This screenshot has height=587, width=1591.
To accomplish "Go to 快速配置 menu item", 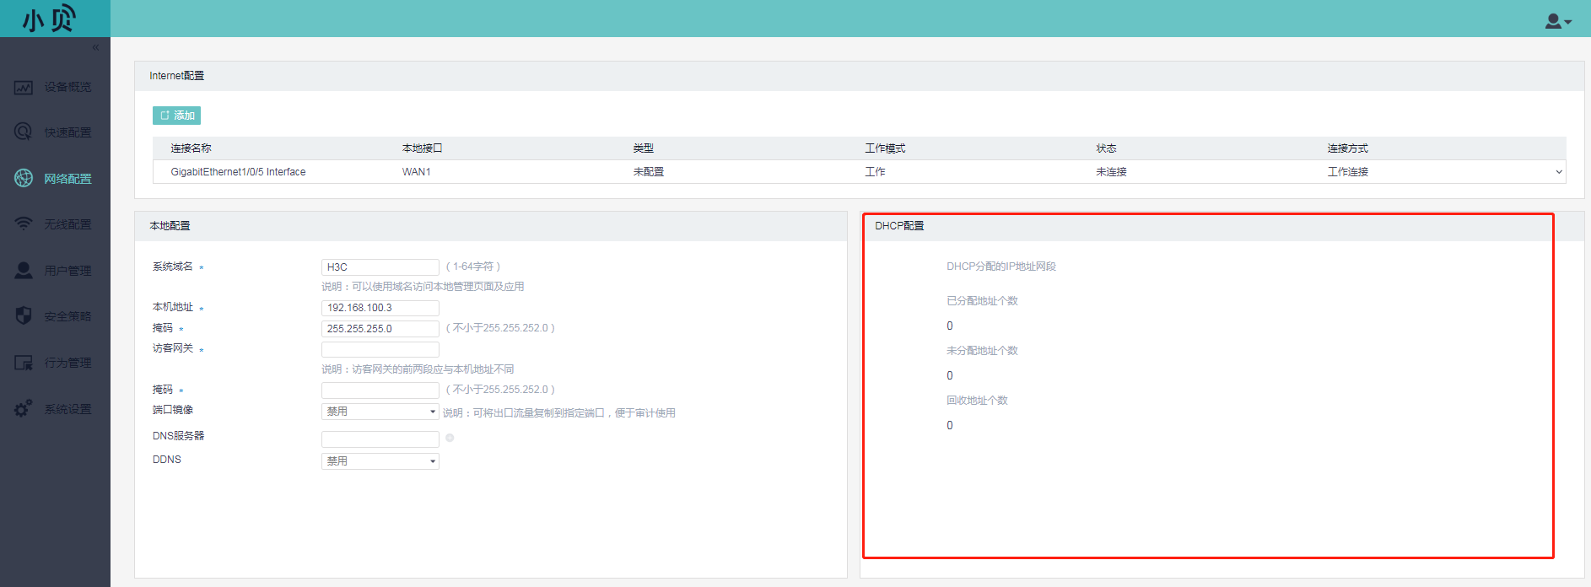I will (x=67, y=132).
